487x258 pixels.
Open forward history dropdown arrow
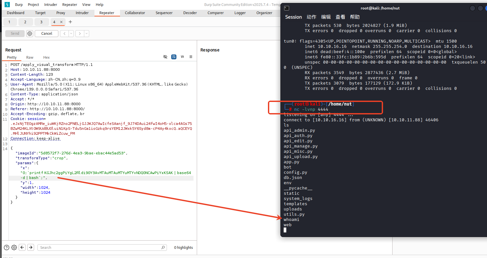point(87,33)
